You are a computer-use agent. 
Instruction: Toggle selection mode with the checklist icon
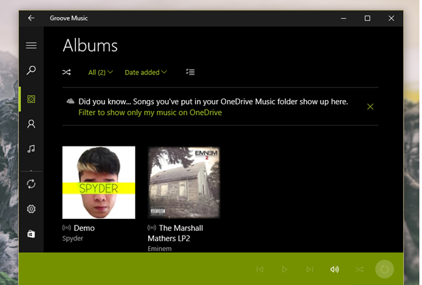pos(190,73)
